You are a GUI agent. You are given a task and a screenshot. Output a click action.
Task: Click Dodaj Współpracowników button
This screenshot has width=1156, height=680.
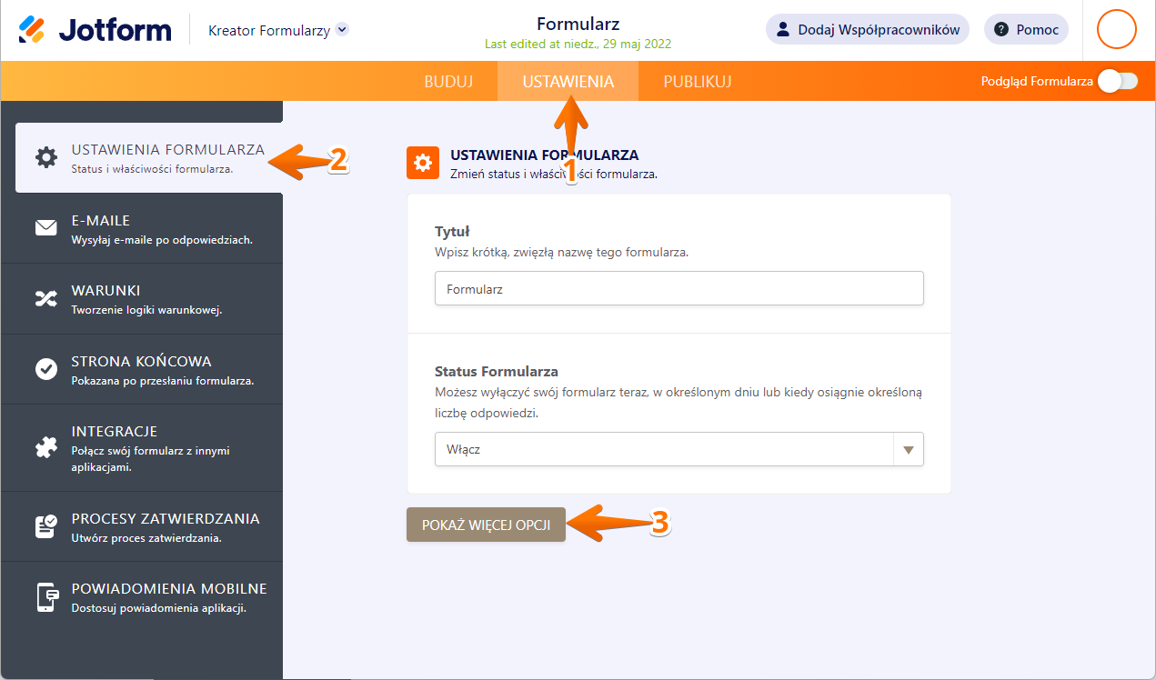867,29
